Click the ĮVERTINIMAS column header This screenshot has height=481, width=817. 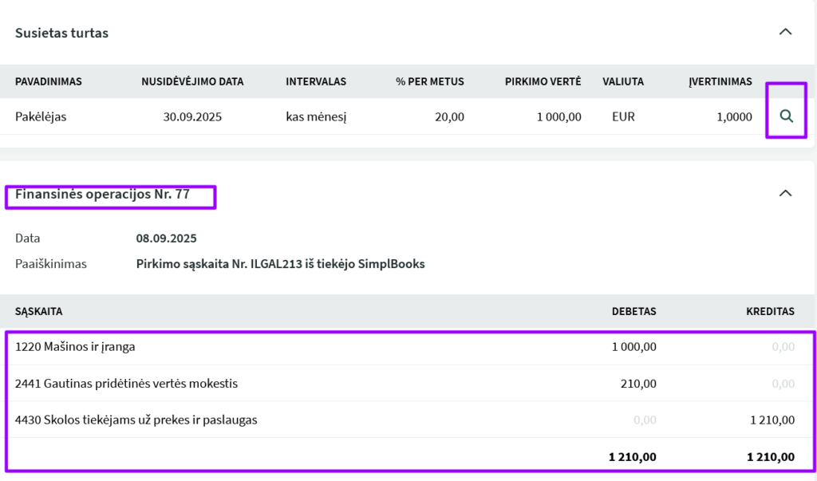click(720, 81)
